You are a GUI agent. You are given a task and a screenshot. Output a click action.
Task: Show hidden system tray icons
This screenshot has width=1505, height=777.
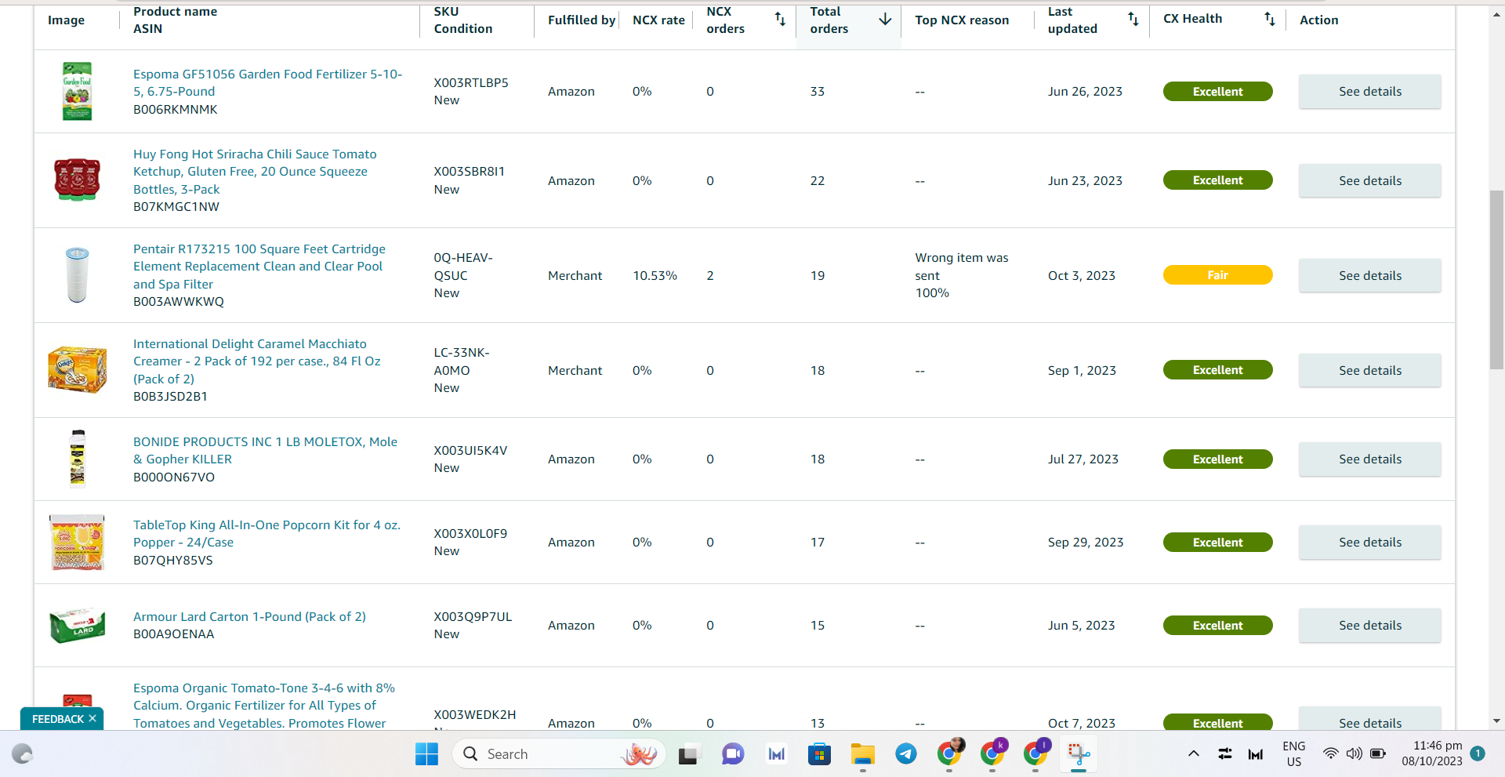1193,754
